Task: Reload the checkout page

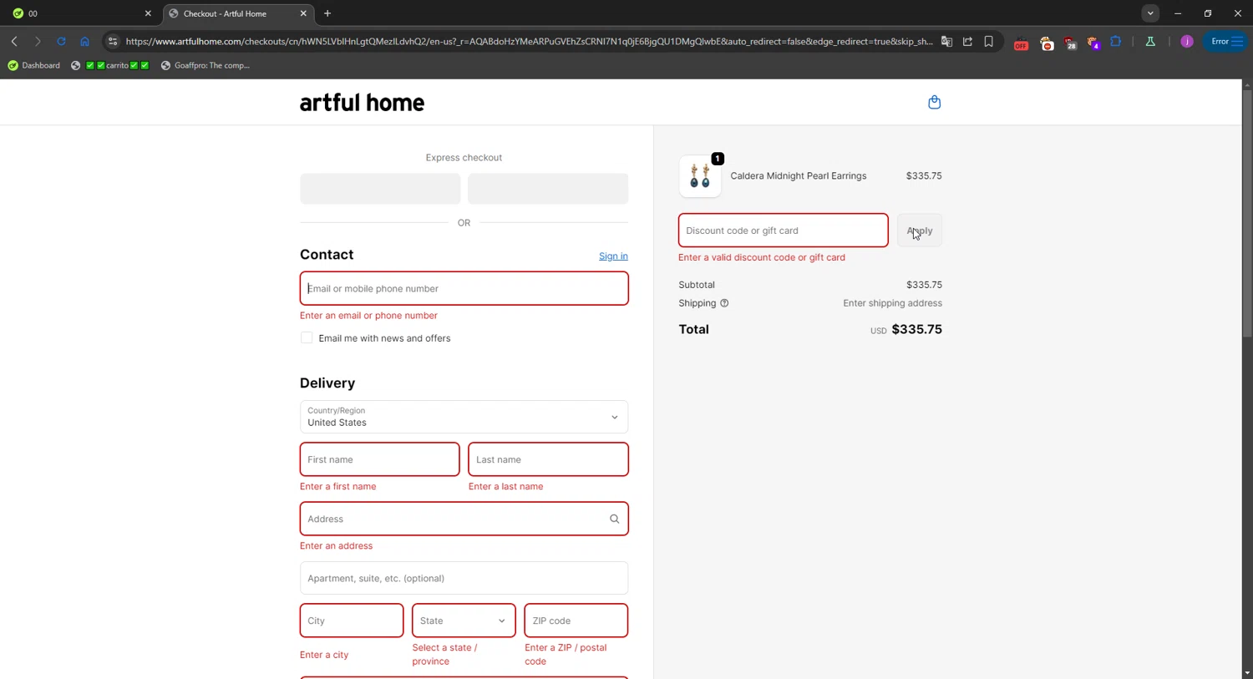Action: coord(61,41)
